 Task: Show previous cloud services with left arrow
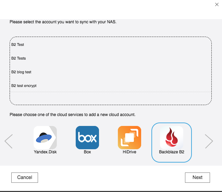coord(9,141)
